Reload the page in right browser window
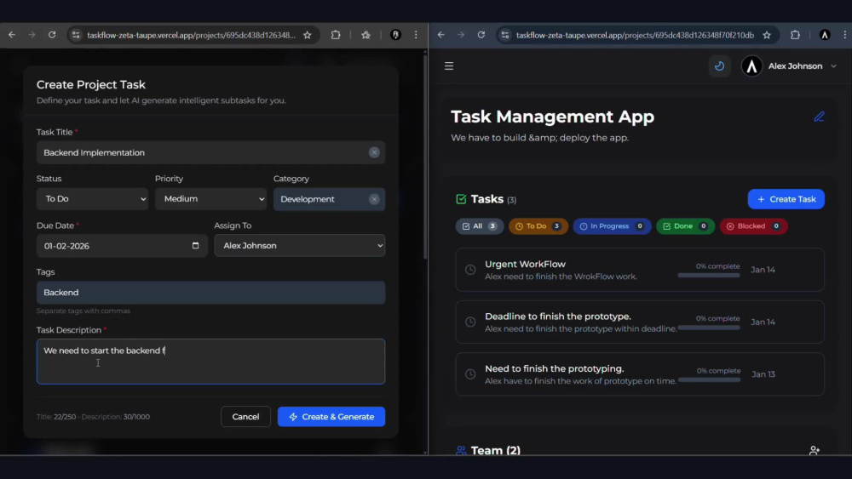Screen dimensions: 852x479 [481, 35]
